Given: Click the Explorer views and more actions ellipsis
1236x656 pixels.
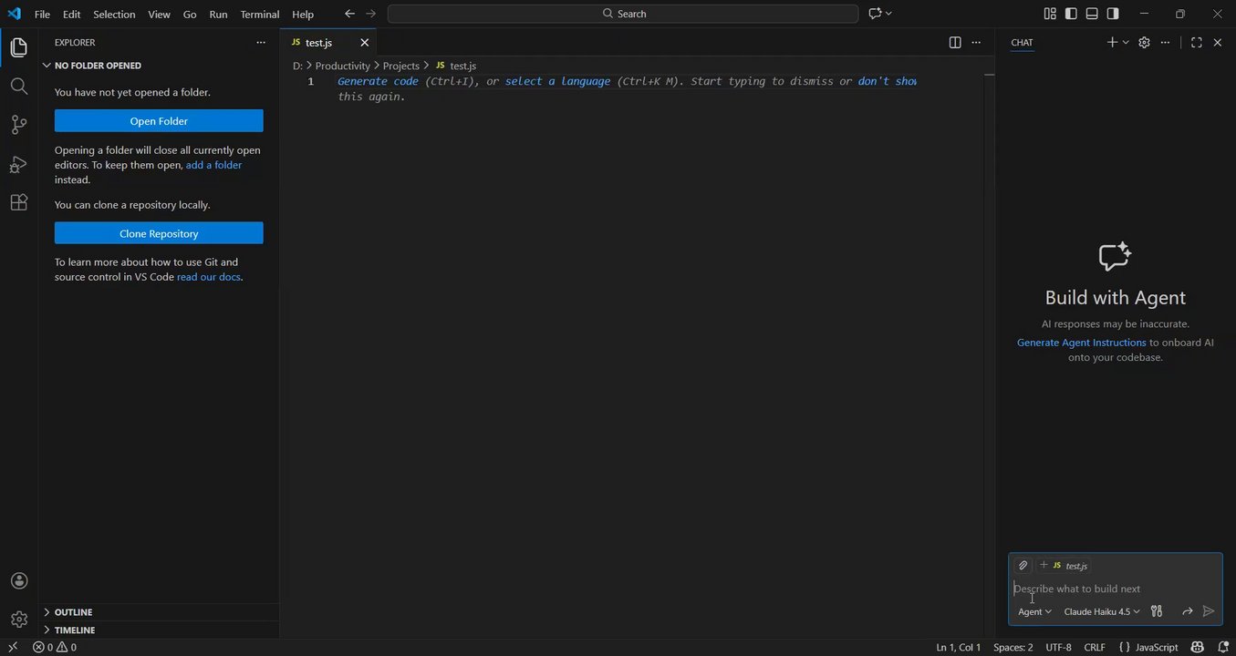Looking at the screenshot, I should click(x=261, y=43).
